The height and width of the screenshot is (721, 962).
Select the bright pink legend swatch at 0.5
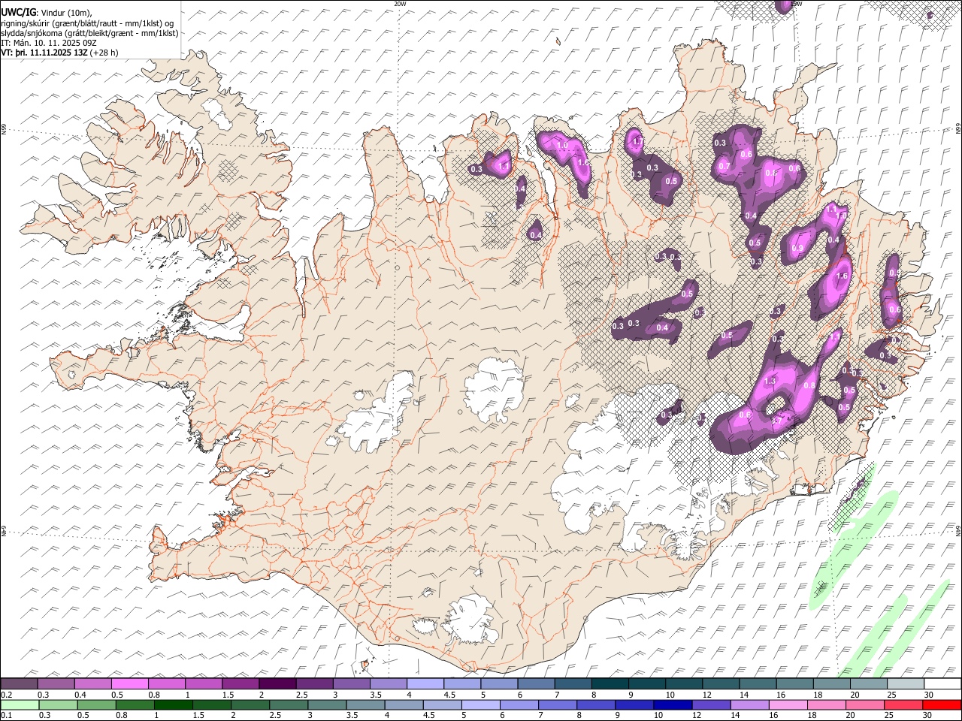coord(130,684)
